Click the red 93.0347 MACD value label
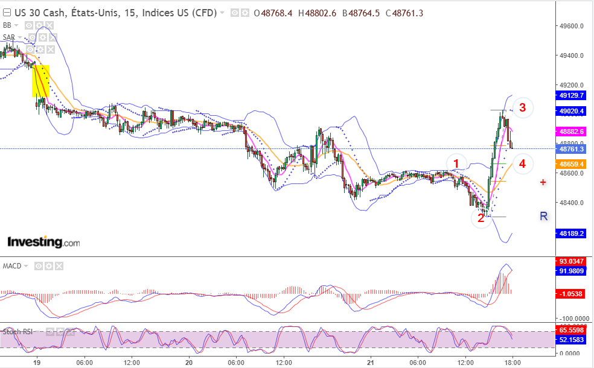Image resolution: width=594 pixels, height=368 pixels. click(571, 261)
